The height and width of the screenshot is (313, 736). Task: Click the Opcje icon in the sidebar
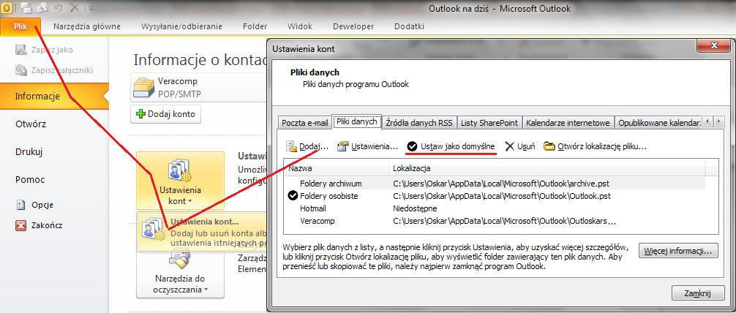point(20,205)
